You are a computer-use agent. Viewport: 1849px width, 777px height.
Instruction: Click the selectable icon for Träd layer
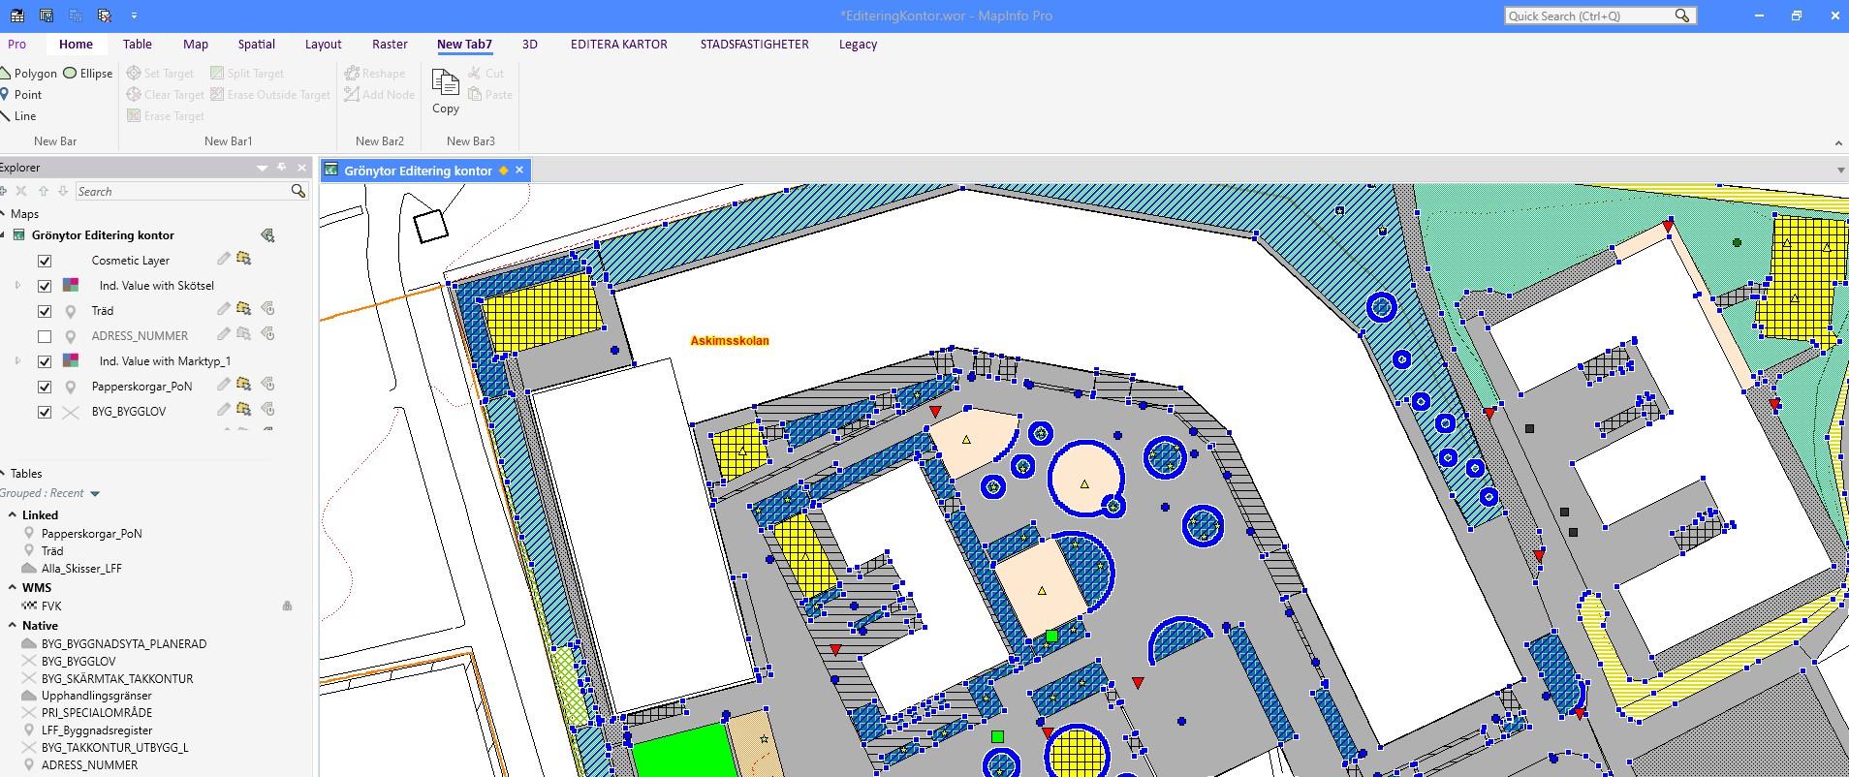[244, 309]
